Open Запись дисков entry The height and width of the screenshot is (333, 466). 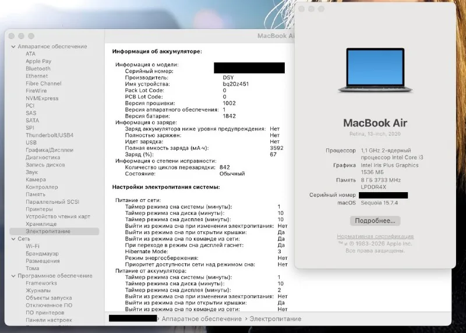click(45, 165)
